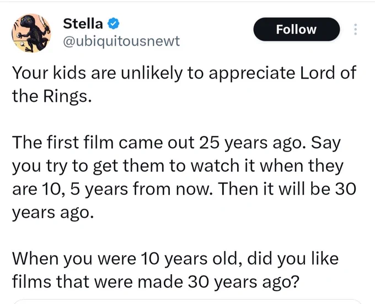Image resolution: width=375 pixels, height=304 pixels.
Task: Click the standalone 'years ago.' line
Action: (x=52, y=213)
